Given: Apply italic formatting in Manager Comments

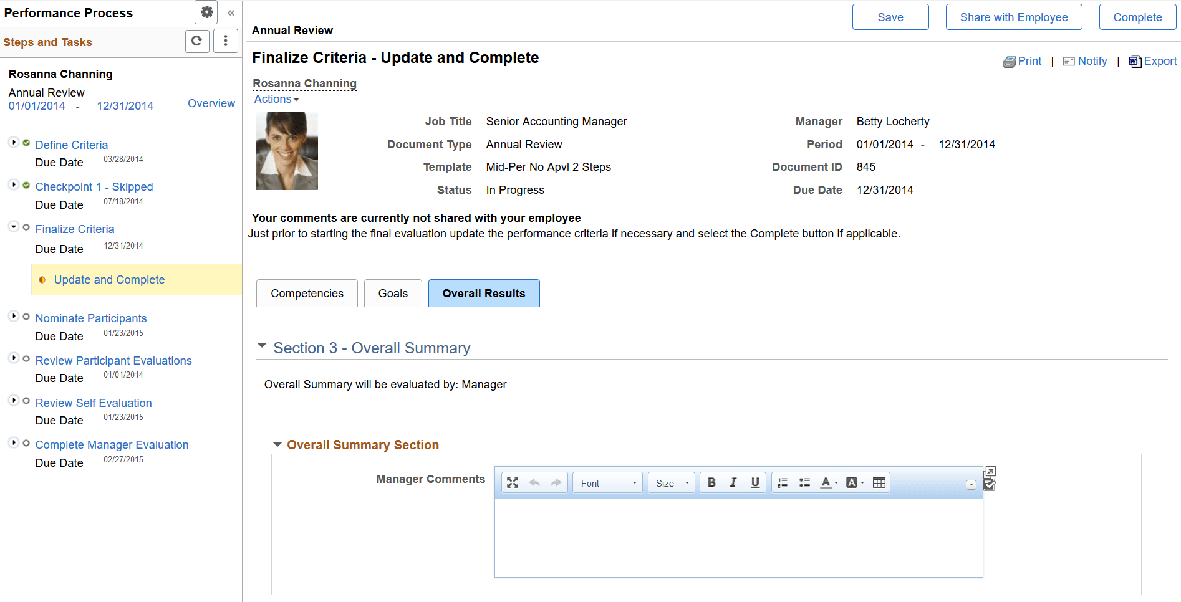Looking at the screenshot, I should pyautogui.click(x=733, y=482).
